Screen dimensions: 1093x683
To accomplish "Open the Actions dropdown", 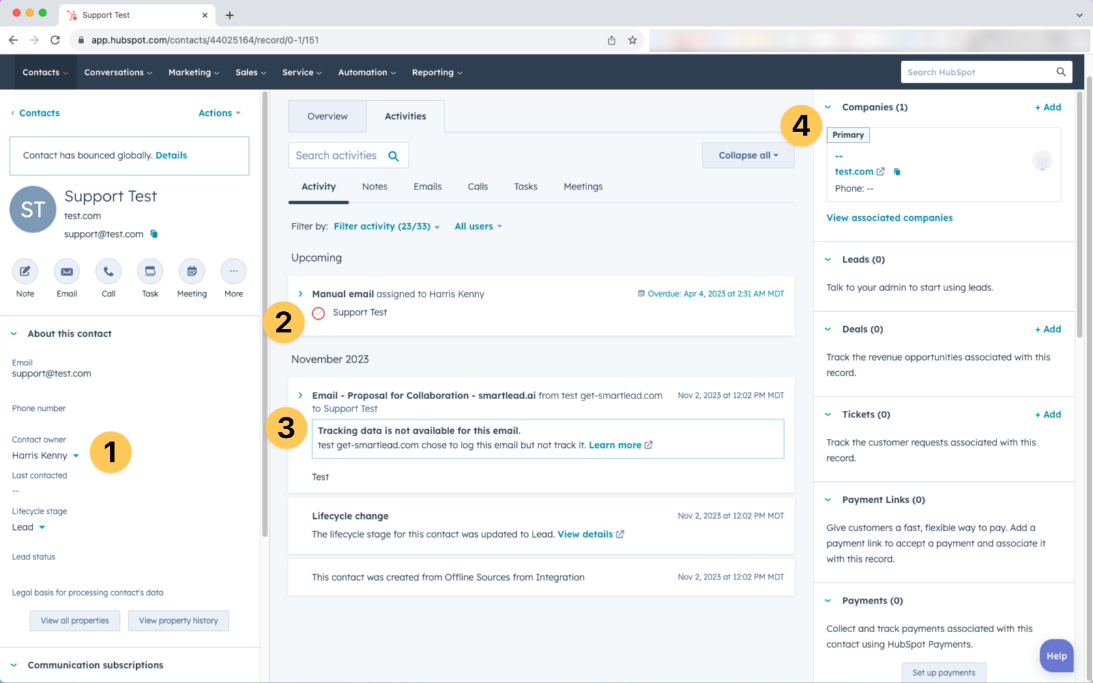I will 220,113.
